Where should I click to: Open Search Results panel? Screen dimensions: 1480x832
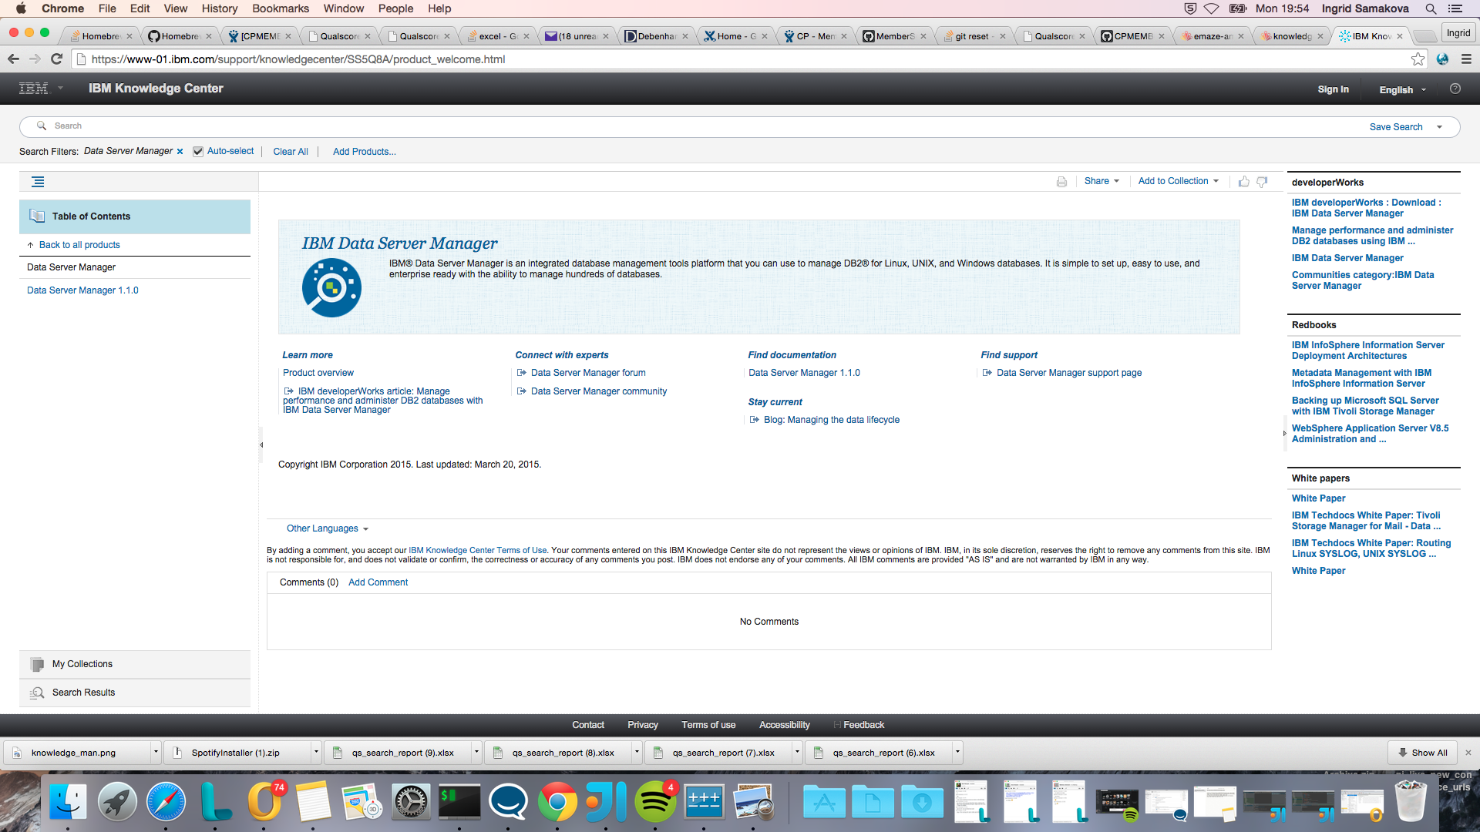(135, 693)
